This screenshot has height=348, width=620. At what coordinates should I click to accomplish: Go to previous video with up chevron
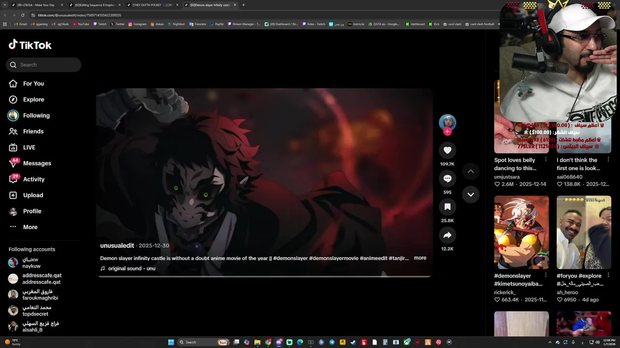point(470,171)
